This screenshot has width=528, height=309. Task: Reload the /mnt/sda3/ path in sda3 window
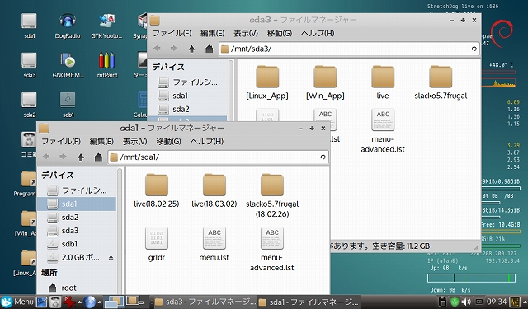click(474, 49)
